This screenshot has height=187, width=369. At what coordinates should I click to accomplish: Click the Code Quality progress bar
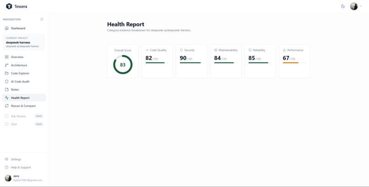(157, 63)
